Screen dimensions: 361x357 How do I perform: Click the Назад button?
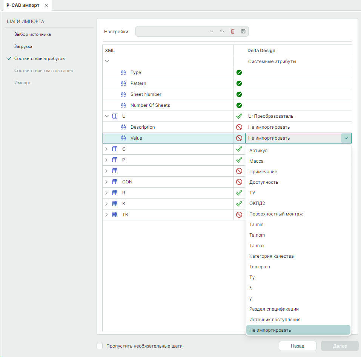click(x=297, y=346)
